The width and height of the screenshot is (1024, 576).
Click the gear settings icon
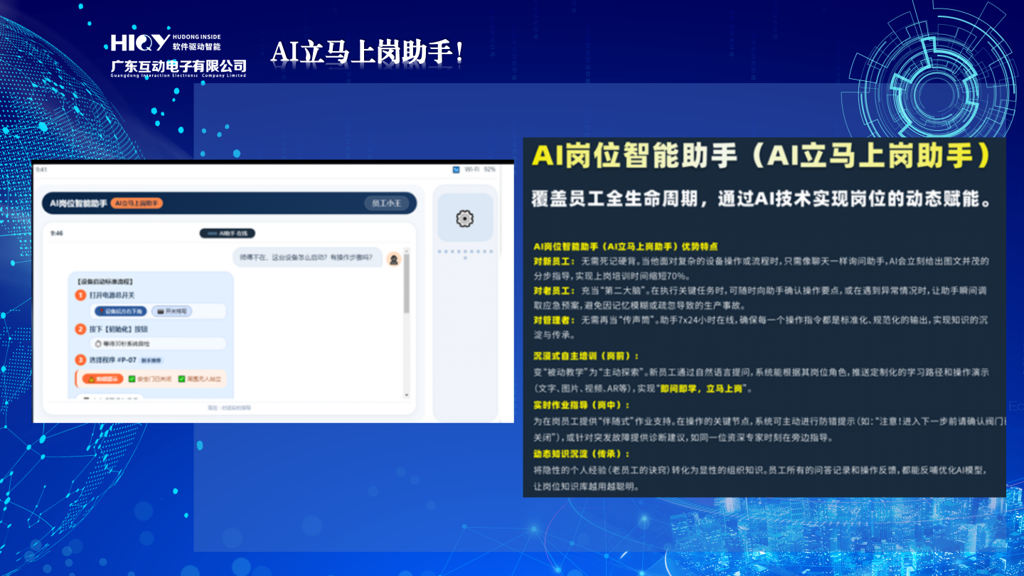pos(464,218)
